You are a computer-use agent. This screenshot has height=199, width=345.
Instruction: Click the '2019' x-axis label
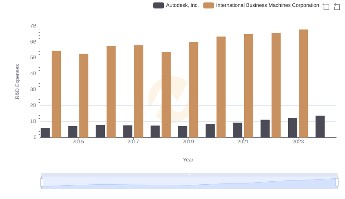pos(188,142)
